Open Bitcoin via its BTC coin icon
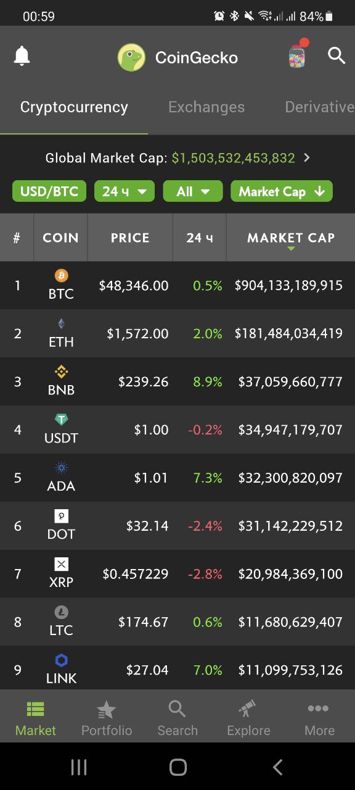This screenshot has height=790, width=355. 61,275
